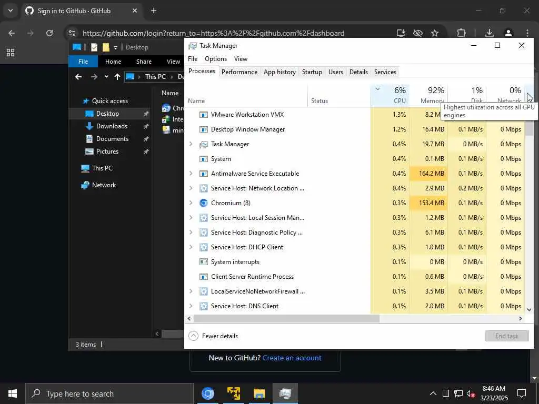Screen dimensions: 539x404
Task: Sort processes by Status column header
Action: tap(339, 95)
